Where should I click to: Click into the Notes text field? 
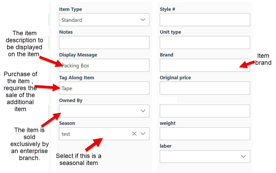pyautogui.click(x=104, y=43)
